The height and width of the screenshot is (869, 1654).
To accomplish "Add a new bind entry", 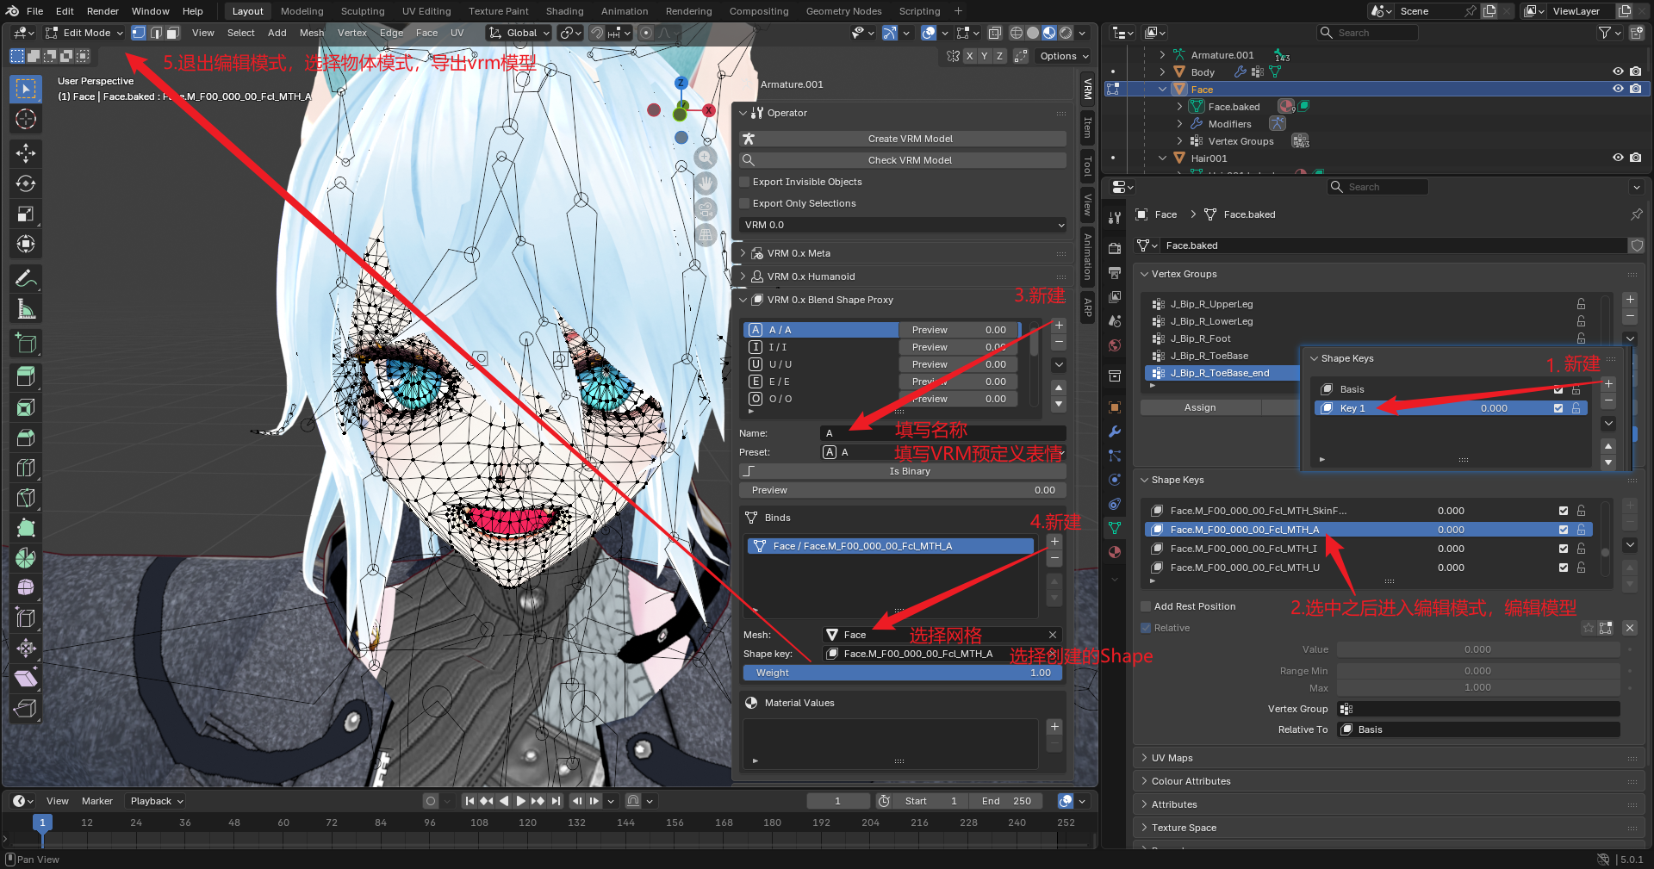I will point(1054,542).
